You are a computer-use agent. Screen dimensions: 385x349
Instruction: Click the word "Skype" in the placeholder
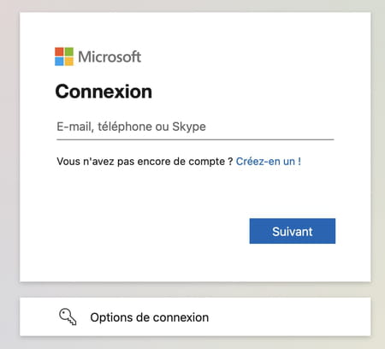coord(189,127)
